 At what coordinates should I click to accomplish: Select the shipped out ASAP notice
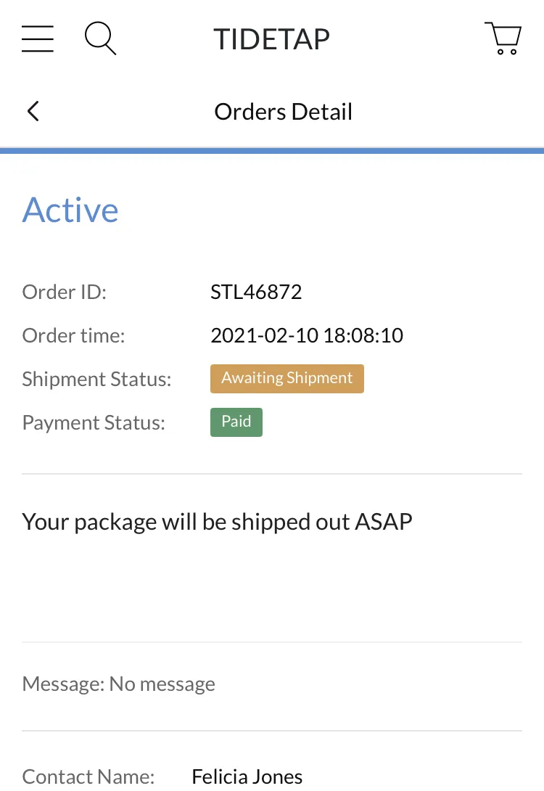218,522
